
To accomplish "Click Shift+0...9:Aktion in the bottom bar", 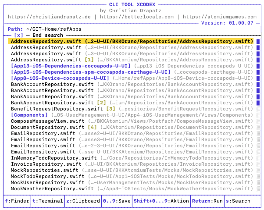I will pos(161,201).
